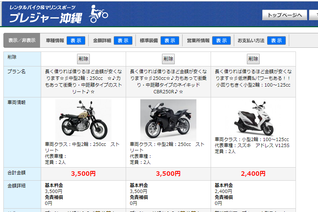Click the partially visible header button beside トップページへ
The height and width of the screenshot is (212, 318).
pyautogui.click(x=314, y=15)
